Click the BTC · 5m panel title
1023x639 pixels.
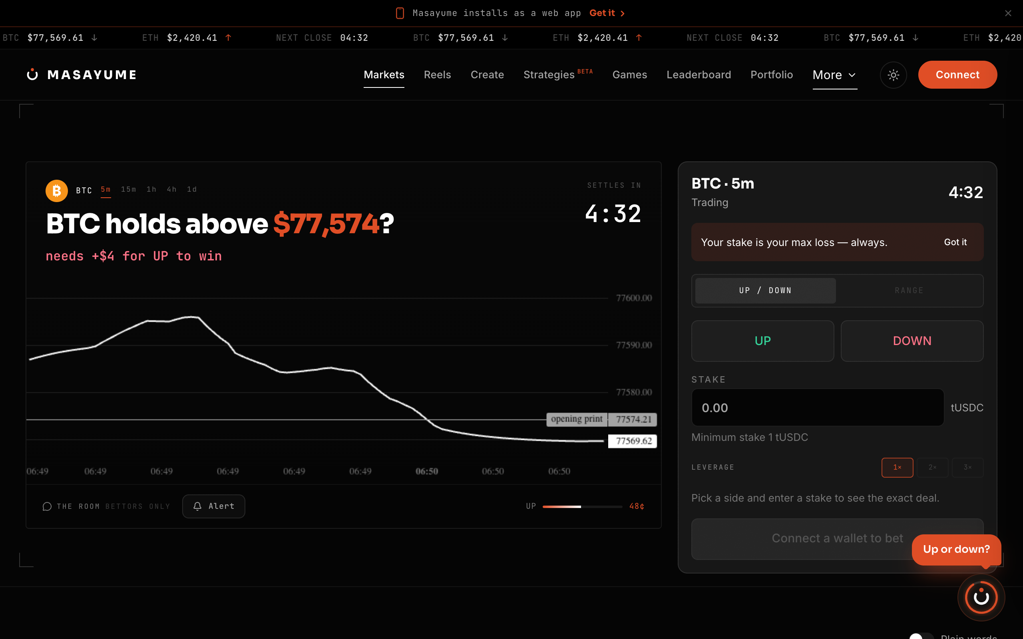pos(722,184)
